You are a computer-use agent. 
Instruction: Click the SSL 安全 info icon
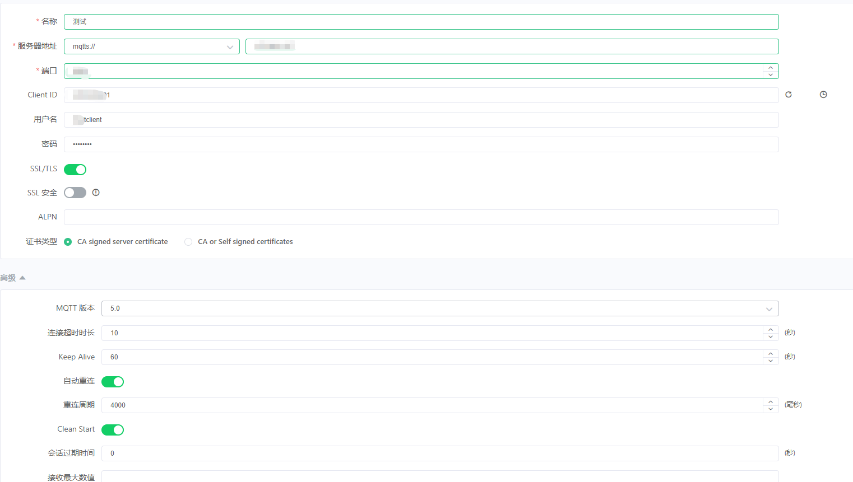click(x=96, y=193)
